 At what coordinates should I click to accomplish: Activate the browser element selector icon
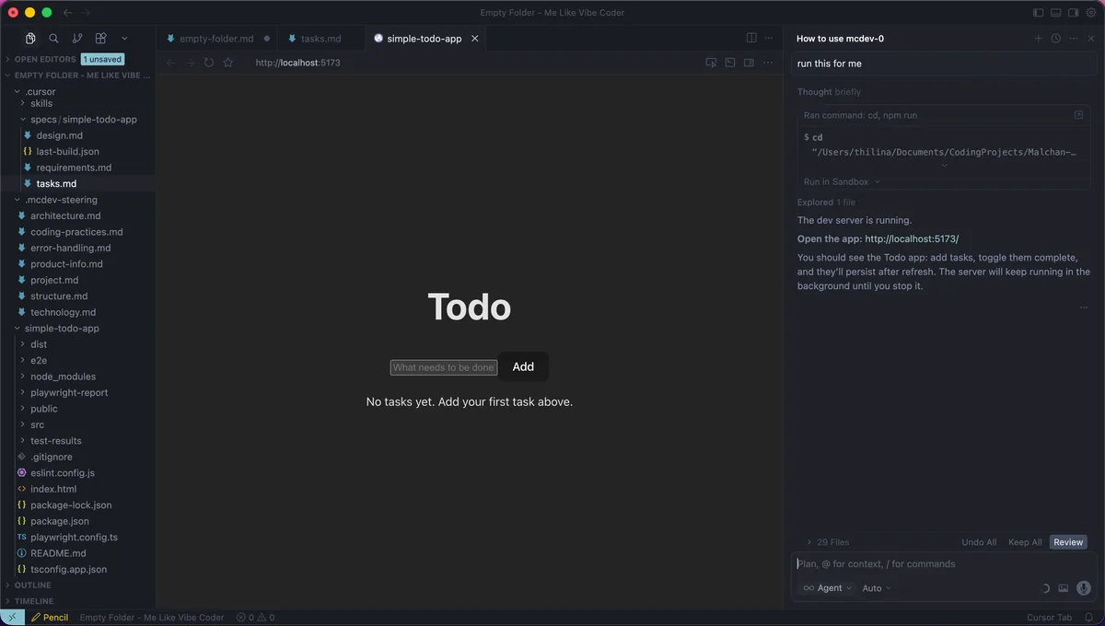711,63
